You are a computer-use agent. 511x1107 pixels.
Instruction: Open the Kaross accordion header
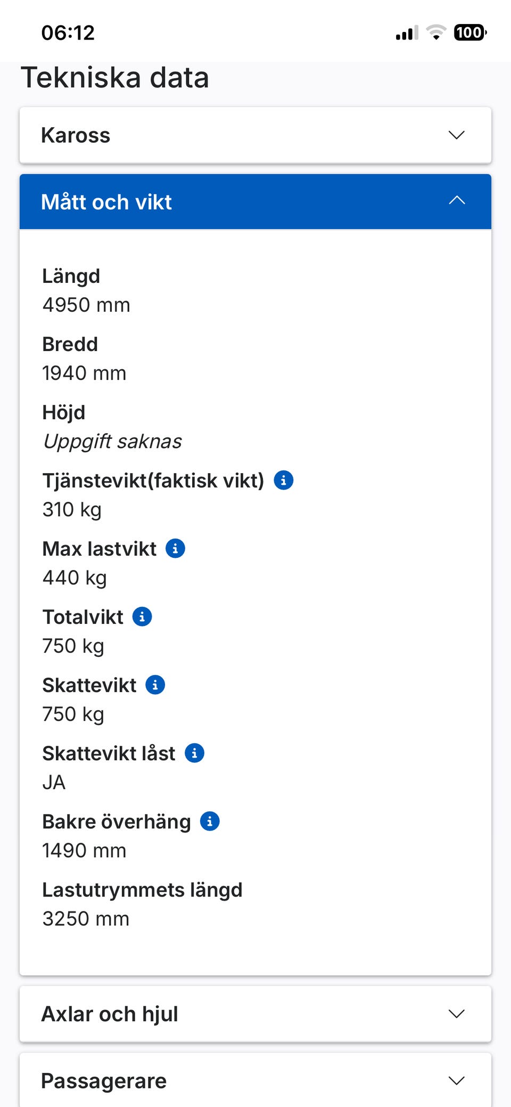(x=76, y=135)
